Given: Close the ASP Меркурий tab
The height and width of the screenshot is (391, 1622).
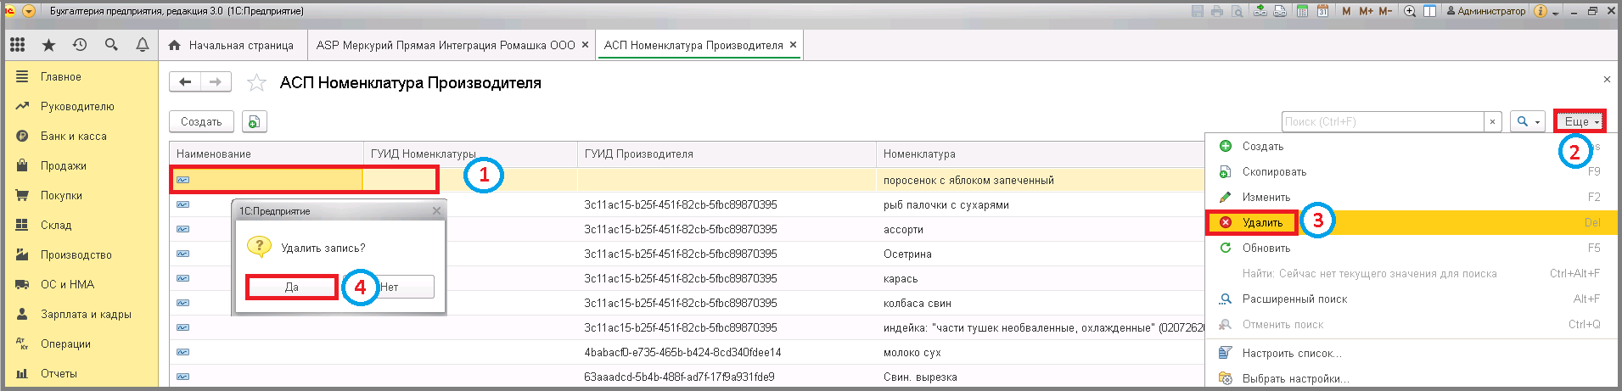Looking at the screenshot, I should [585, 45].
